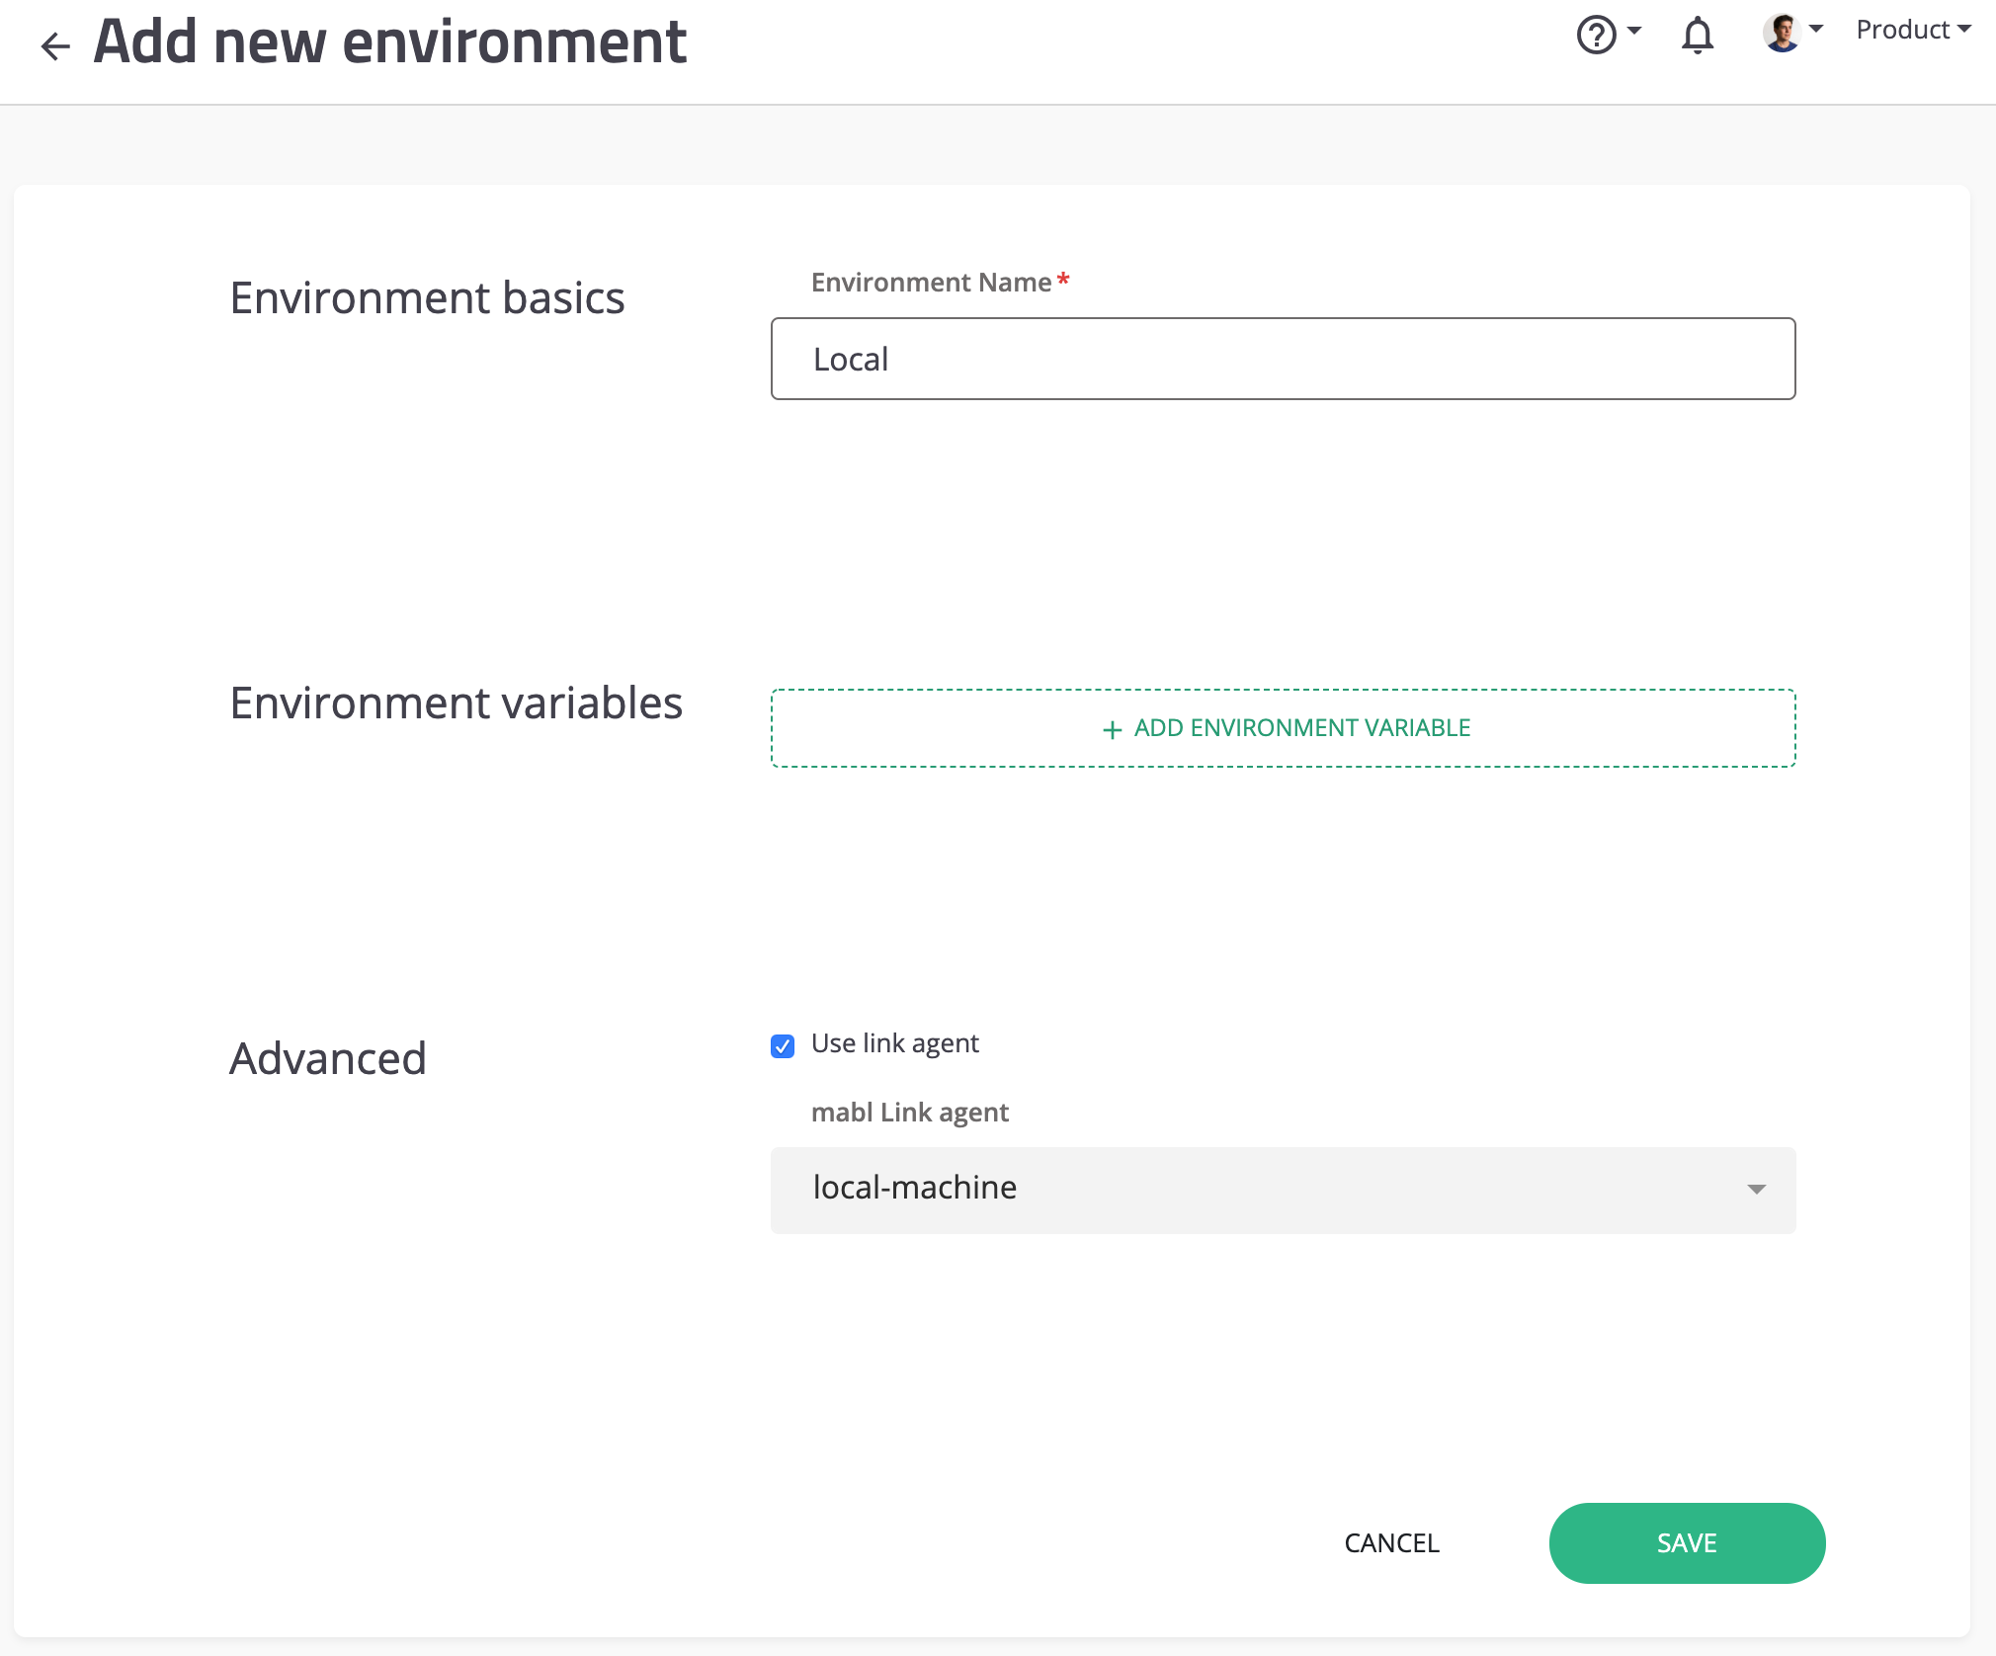Click the Environment basics section title

(x=427, y=298)
